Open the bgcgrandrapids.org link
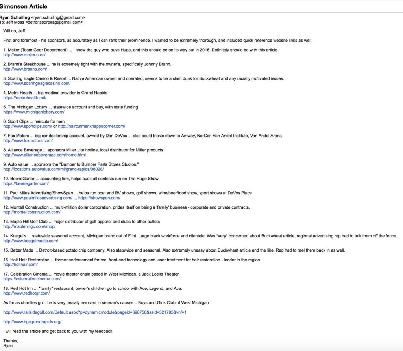Image resolution: width=403 pixels, height=351 pixels. point(32,322)
